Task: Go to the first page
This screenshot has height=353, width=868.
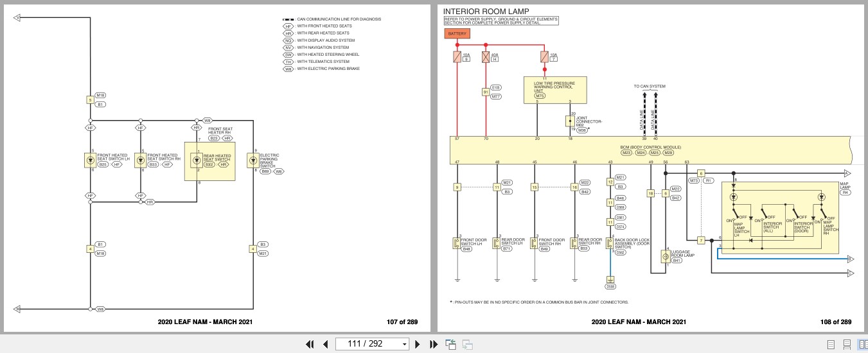Action: tap(310, 344)
